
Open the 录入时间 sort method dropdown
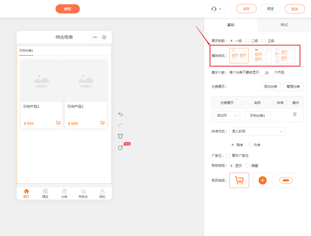pos(257,131)
